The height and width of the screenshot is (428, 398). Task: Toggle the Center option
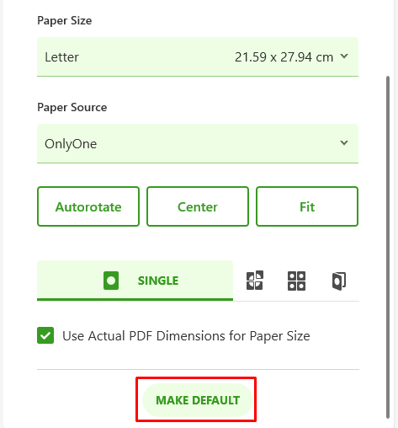click(x=198, y=206)
